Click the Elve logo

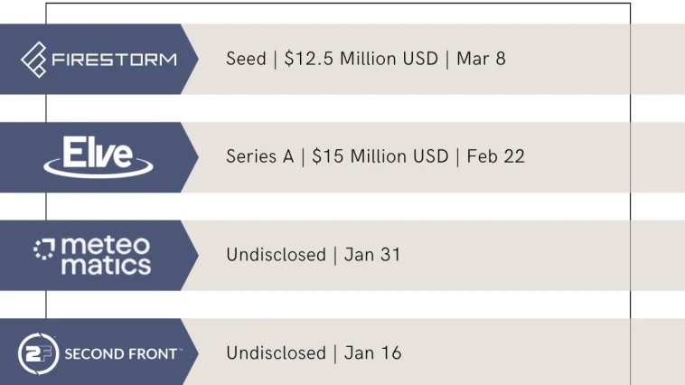point(99,157)
